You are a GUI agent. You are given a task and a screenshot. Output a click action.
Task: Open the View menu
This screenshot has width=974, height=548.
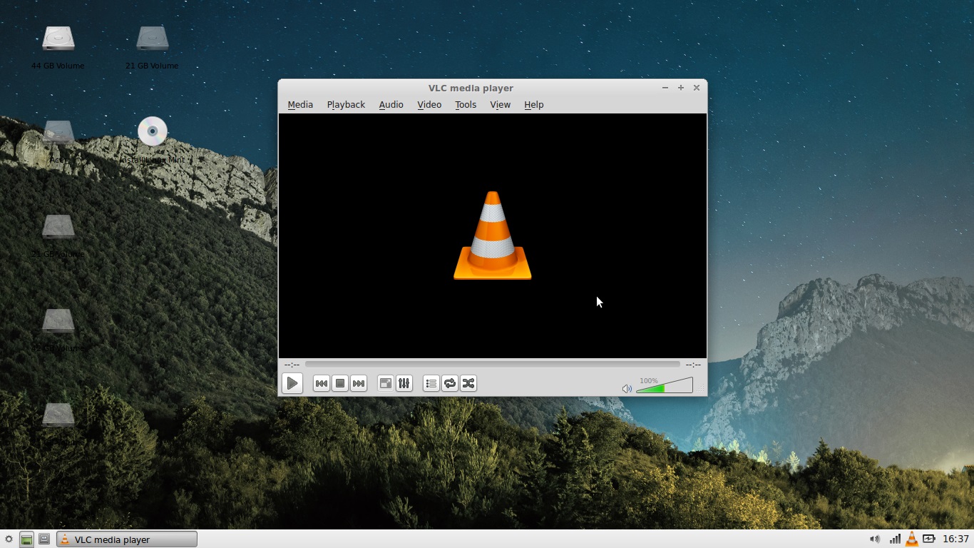coord(500,104)
